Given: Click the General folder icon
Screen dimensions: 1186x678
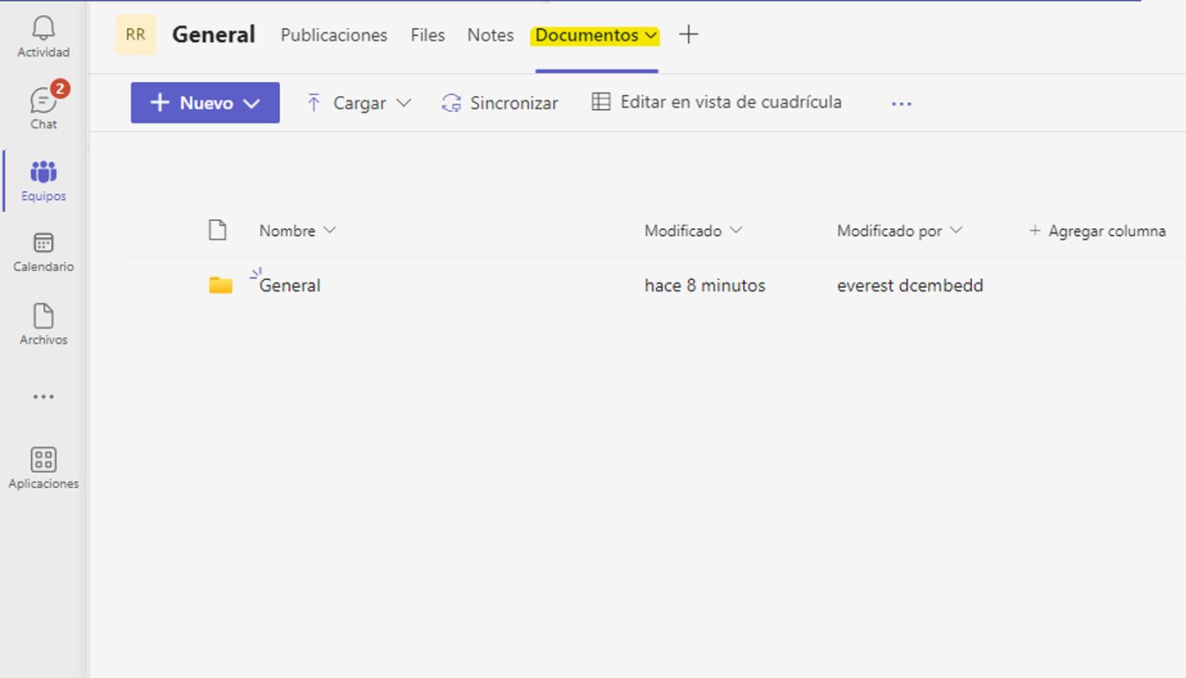Looking at the screenshot, I should [220, 285].
